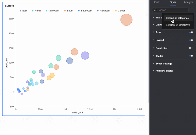Click the profit_amt axis title
196x135 pixels.
(x=7, y=63)
